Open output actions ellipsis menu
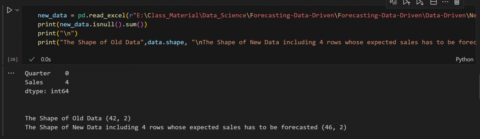480x139 pixels. tap(11, 73)
